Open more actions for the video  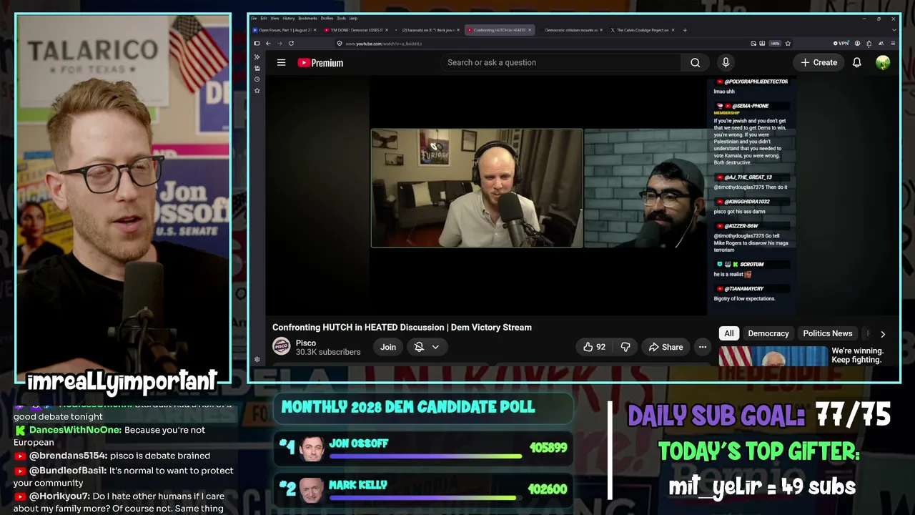pyautogui.click(x=703, y=347)
